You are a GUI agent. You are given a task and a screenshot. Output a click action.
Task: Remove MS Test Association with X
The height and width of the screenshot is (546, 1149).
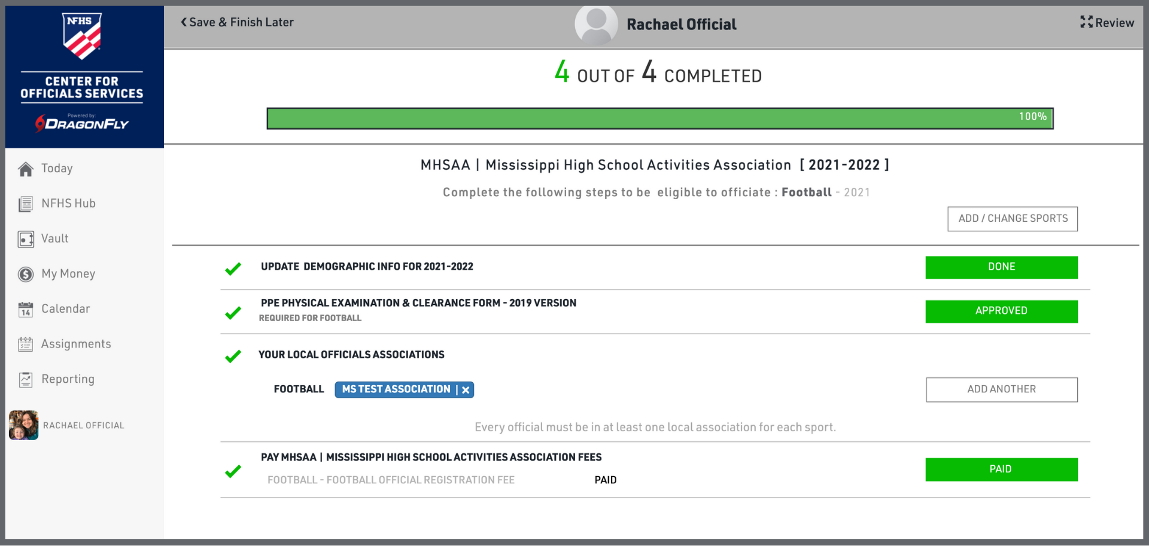click(x=466, y=390)
